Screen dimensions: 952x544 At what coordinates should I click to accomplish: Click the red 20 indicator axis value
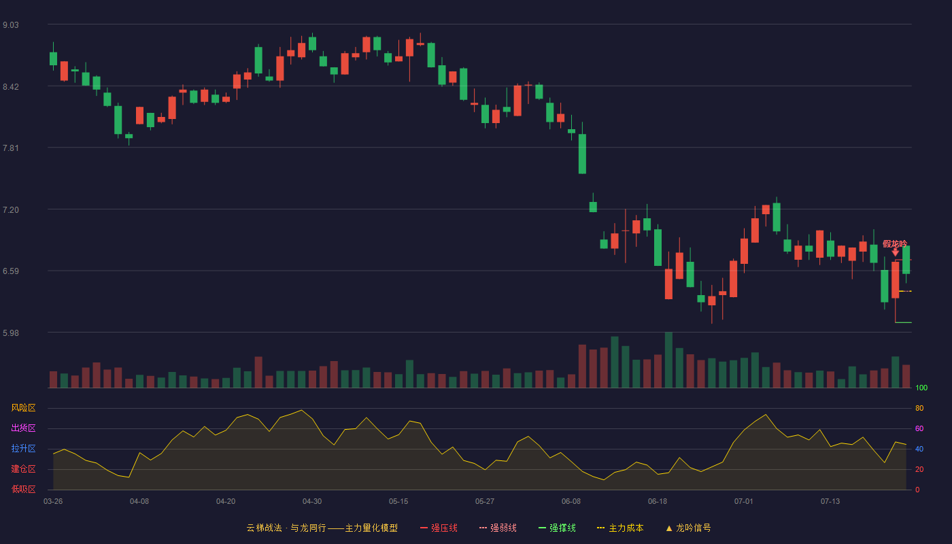(919, 470)
